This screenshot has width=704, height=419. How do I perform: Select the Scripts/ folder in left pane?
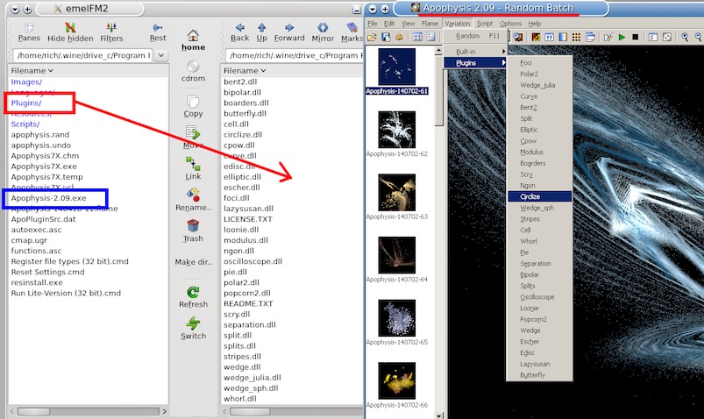click(x=25, y=124)
